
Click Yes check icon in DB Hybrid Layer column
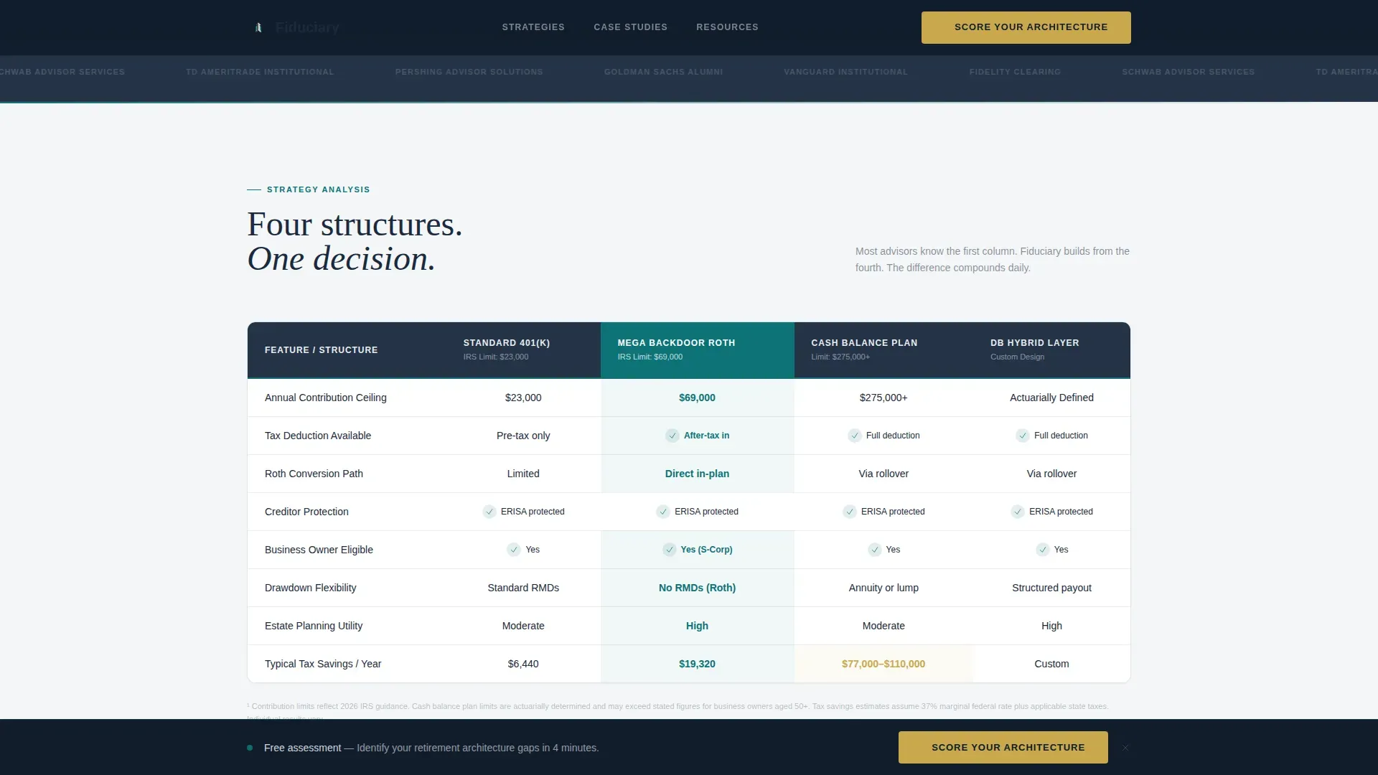click(x=1042, y=550)
